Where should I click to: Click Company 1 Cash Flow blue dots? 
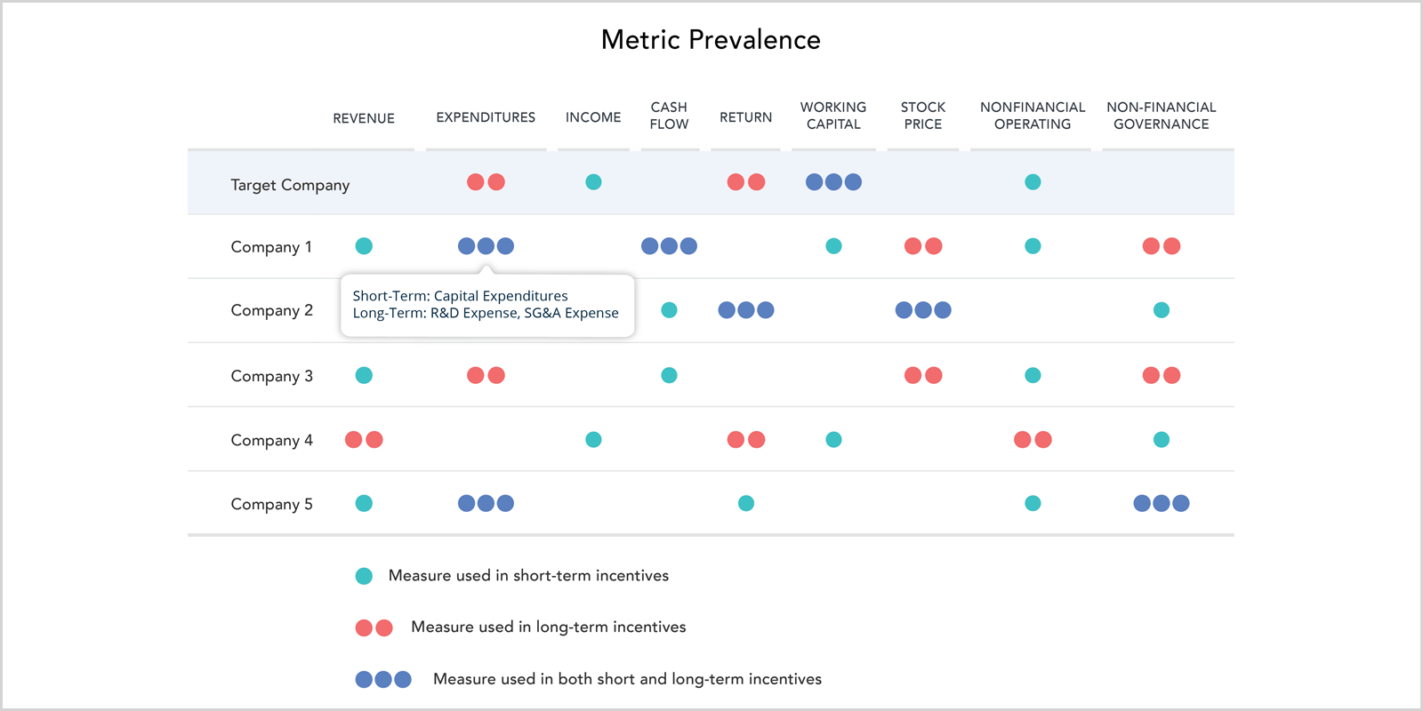pyautogui.click(x=669, y=246)
